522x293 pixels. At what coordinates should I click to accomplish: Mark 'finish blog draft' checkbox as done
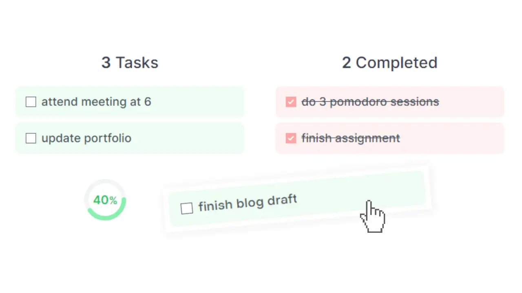point(187,208)
